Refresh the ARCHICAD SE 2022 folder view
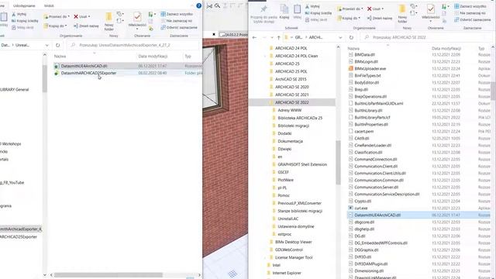This screenshot has width=496, height=279. click(351, 37)
